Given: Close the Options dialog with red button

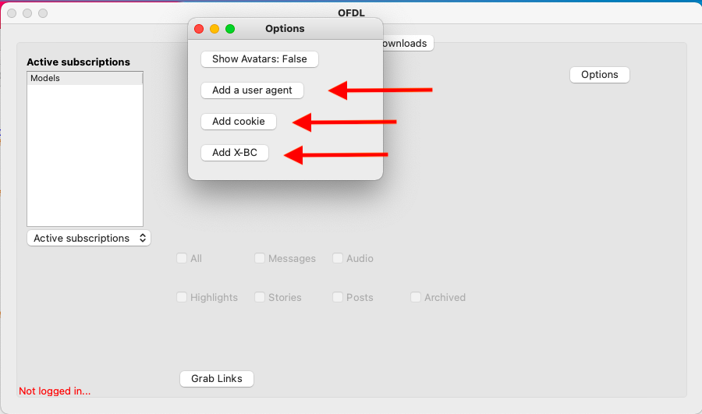Looking at the screenshot, I should tap(199, 29).
